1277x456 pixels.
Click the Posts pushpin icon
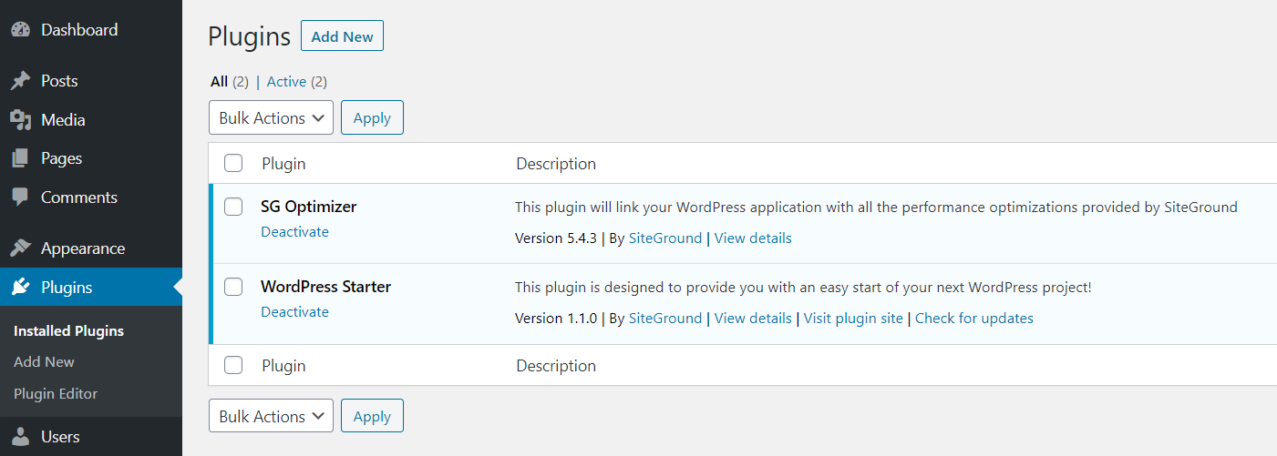click(x=21, y=81)
